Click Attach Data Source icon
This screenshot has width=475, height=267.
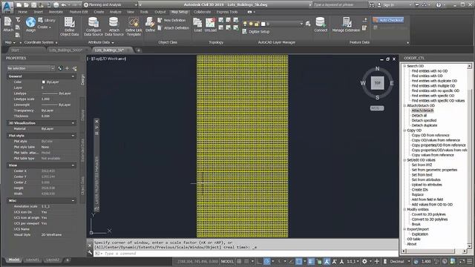coord(114,26)
